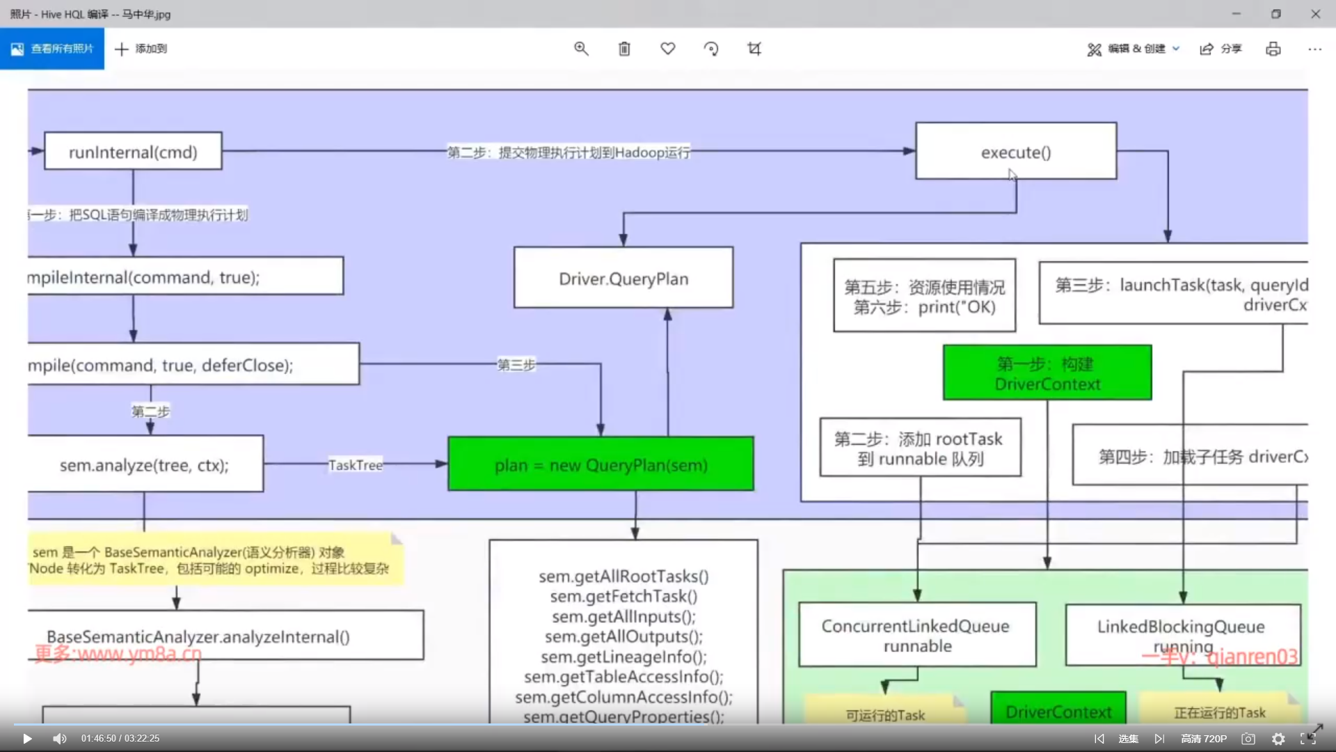
Task: Toggle the favorite heart icon
Action: pyautogui.click(x=668, y=49)
